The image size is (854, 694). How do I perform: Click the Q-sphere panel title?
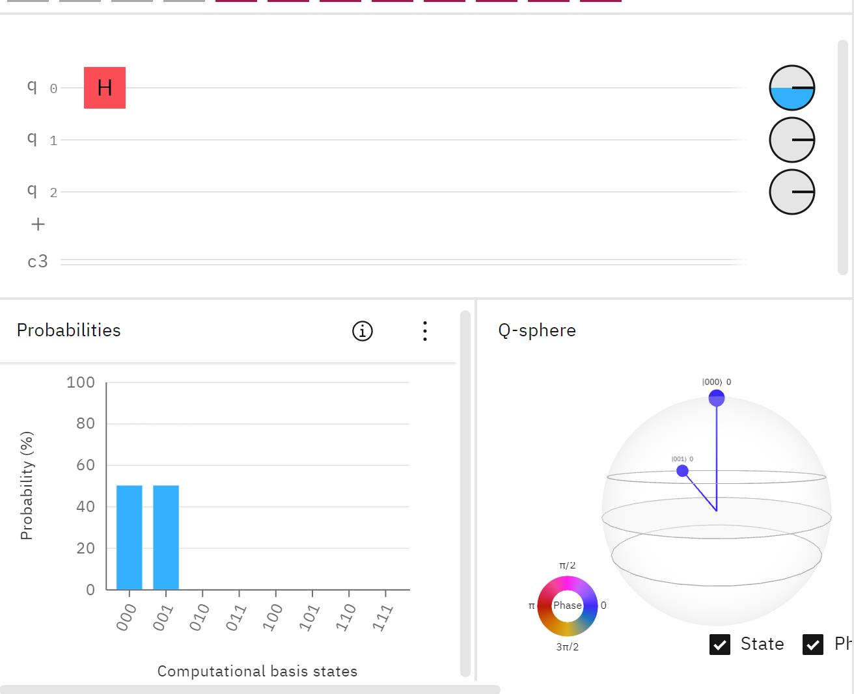coord(537,330)
